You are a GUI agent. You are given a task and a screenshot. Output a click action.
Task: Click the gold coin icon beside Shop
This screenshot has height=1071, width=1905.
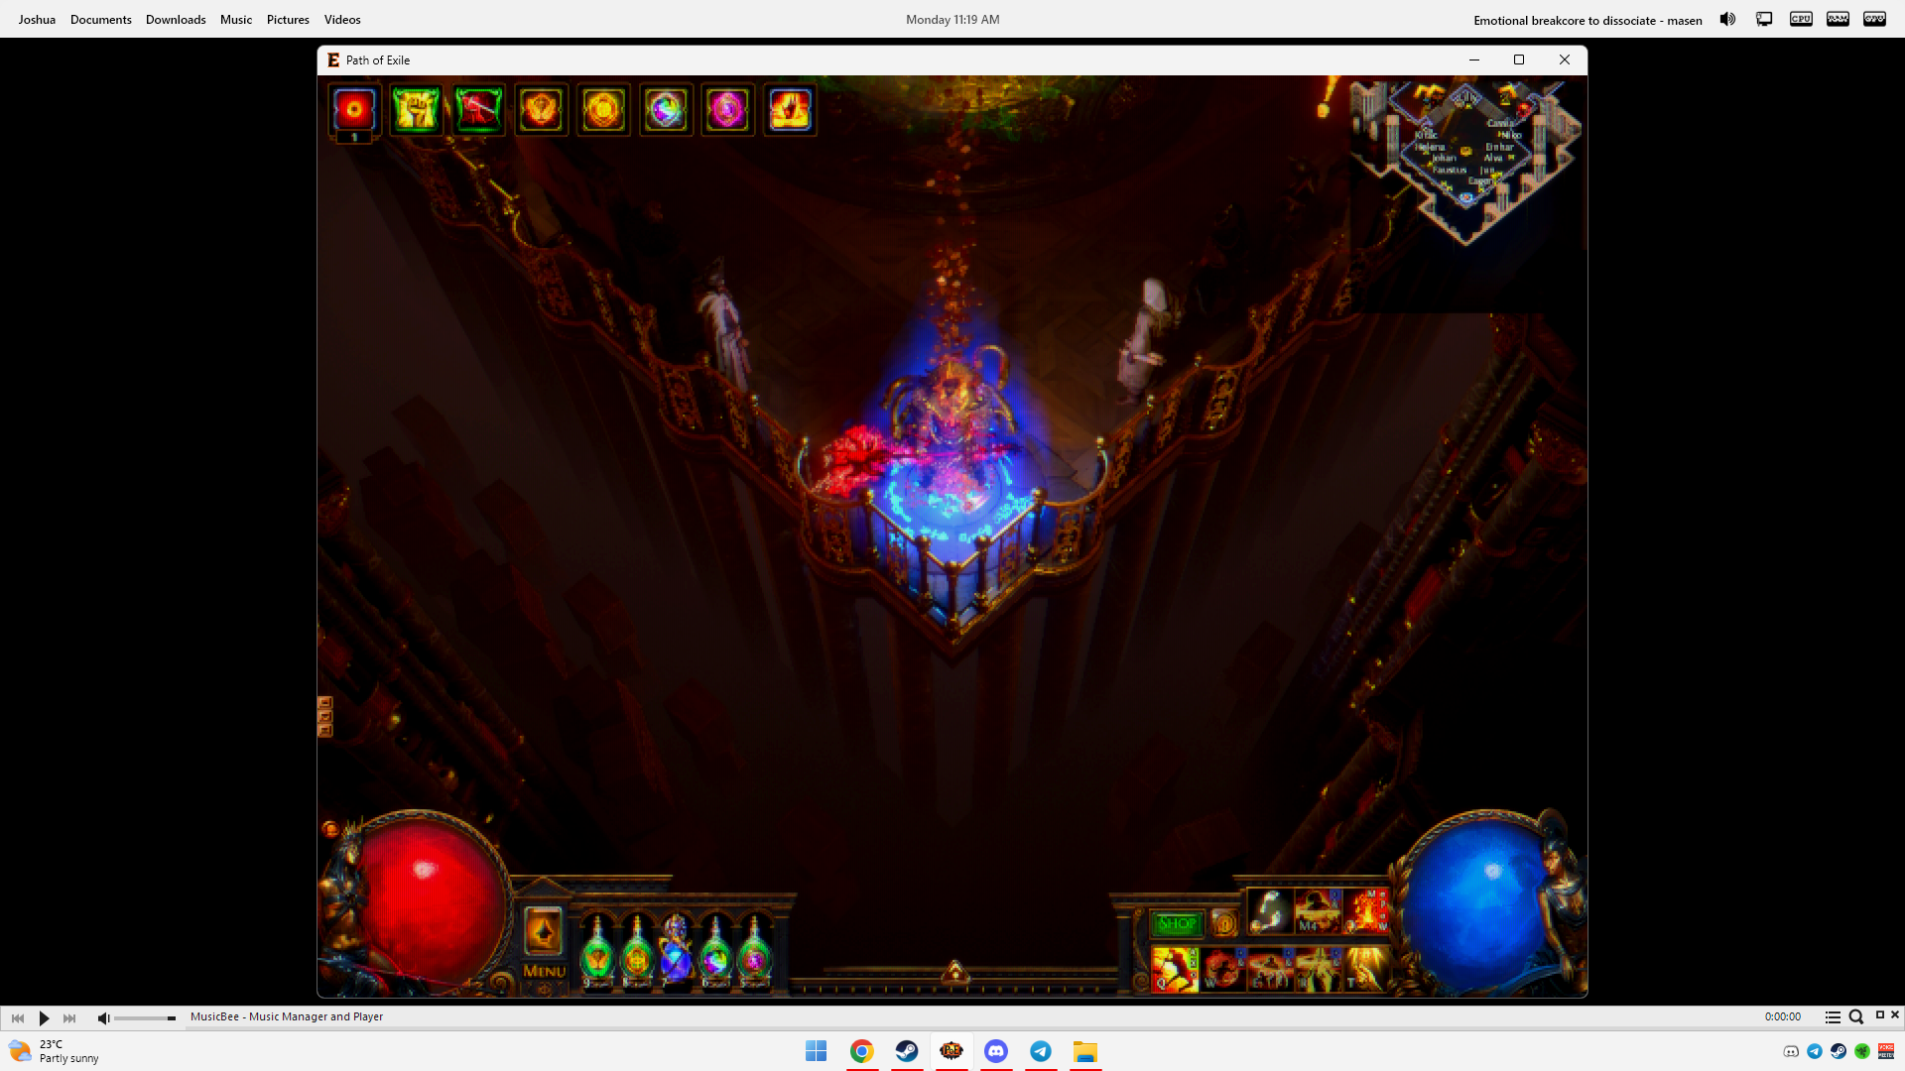coord(1224,924)
